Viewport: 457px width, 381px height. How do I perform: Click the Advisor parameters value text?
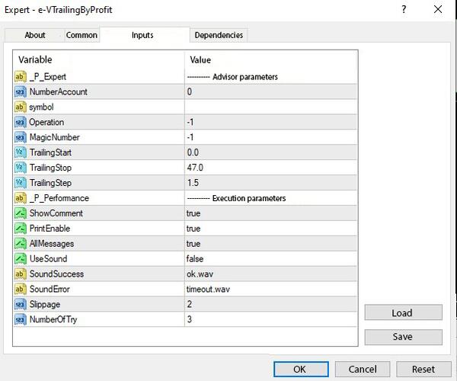point(232,77)
